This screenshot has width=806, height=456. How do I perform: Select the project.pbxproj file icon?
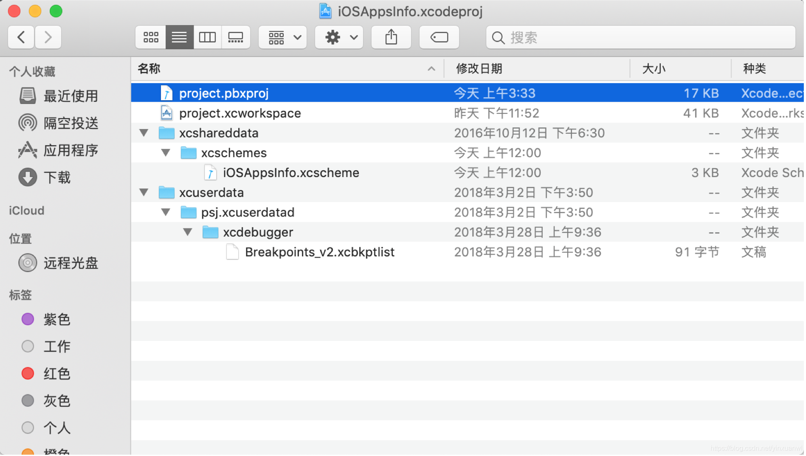pos(166,93)
